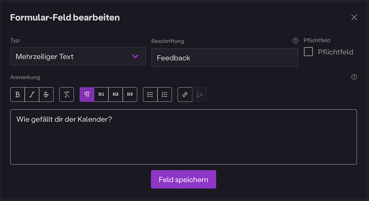Close the Formular-Feld bearbeiten dialog

(x=354, y=18)
